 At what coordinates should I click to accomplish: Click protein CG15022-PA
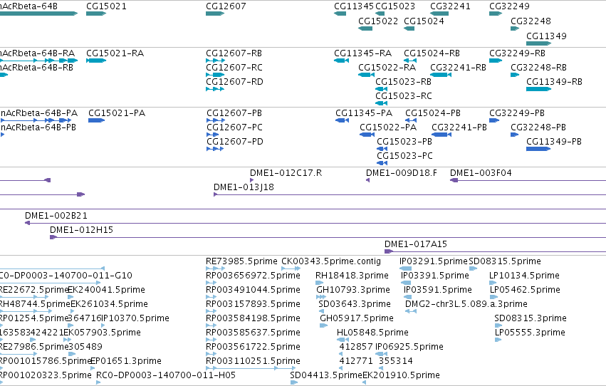point(367,135)
